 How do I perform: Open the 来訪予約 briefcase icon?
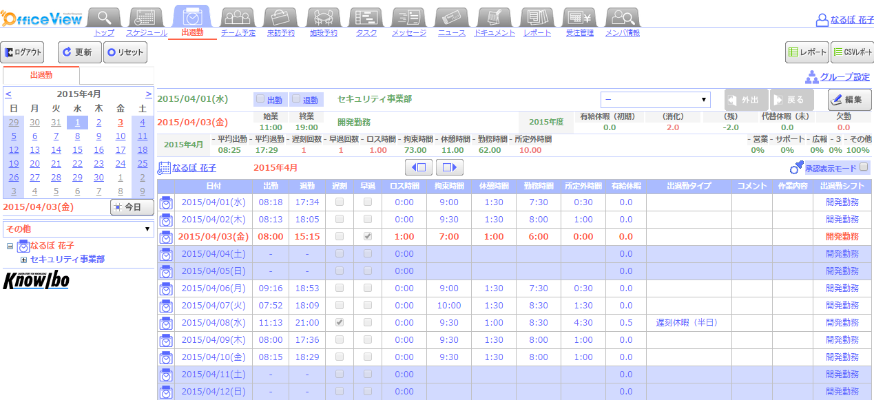[282, 17]
